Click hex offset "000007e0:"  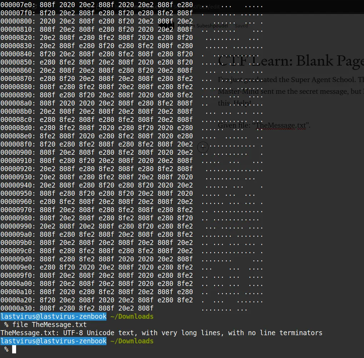click(18, 5)
